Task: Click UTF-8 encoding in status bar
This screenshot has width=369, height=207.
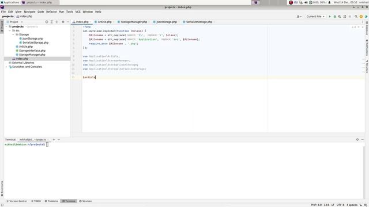Action: click(x=340, y=205)
